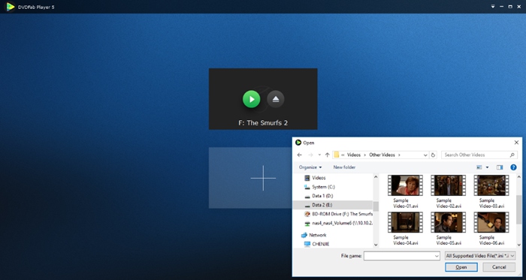
Task: Expand the File name dropdown arrow
Action: click(x=437, y=256)
